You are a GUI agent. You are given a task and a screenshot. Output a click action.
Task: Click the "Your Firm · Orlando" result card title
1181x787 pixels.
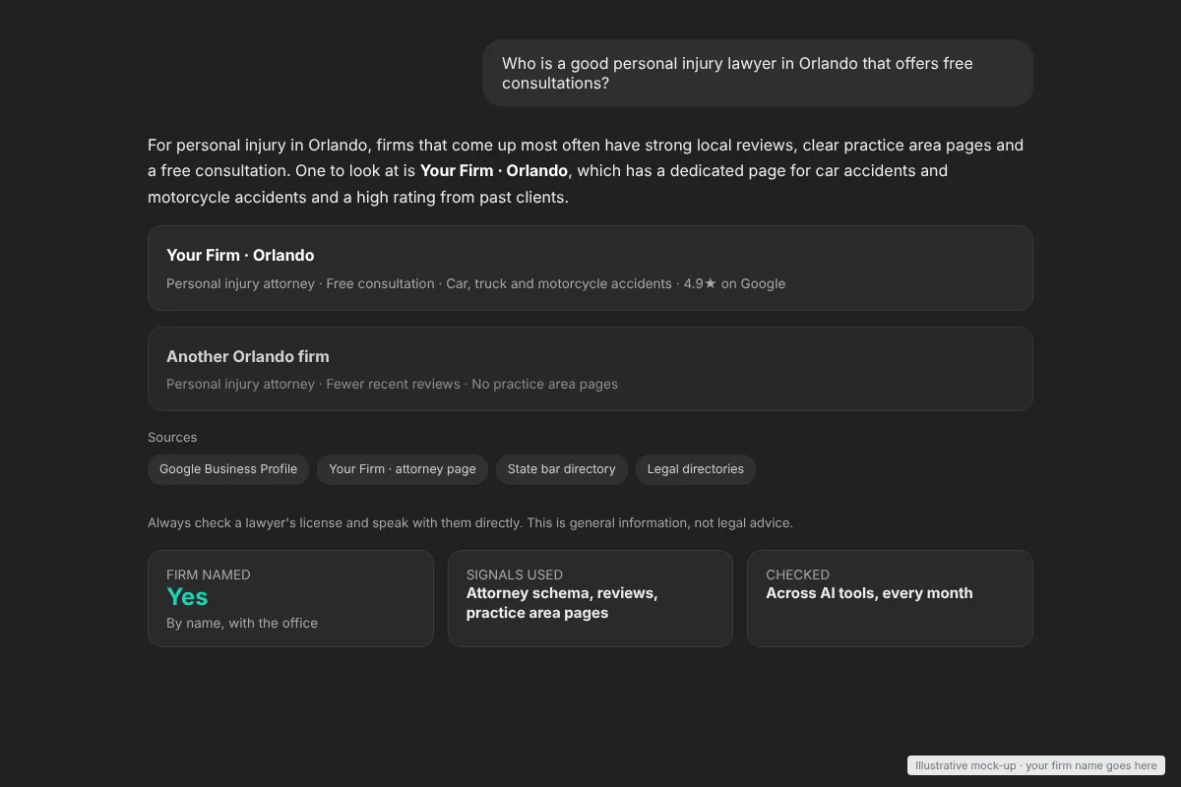point(240,255)
